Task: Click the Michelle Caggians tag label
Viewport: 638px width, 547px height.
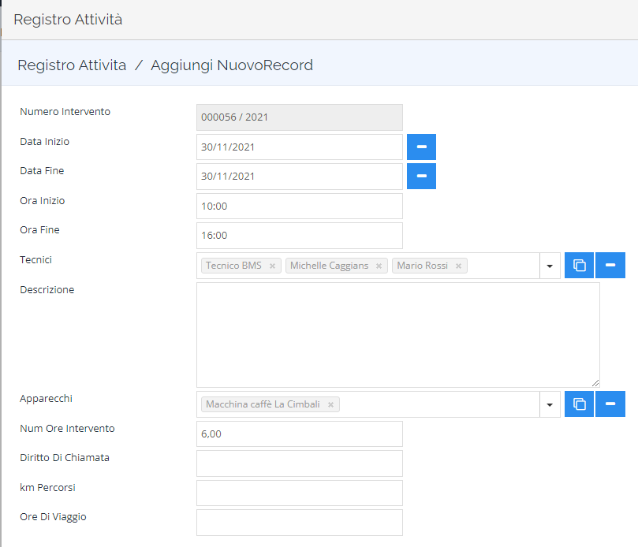Action: (x=329, y=266)
